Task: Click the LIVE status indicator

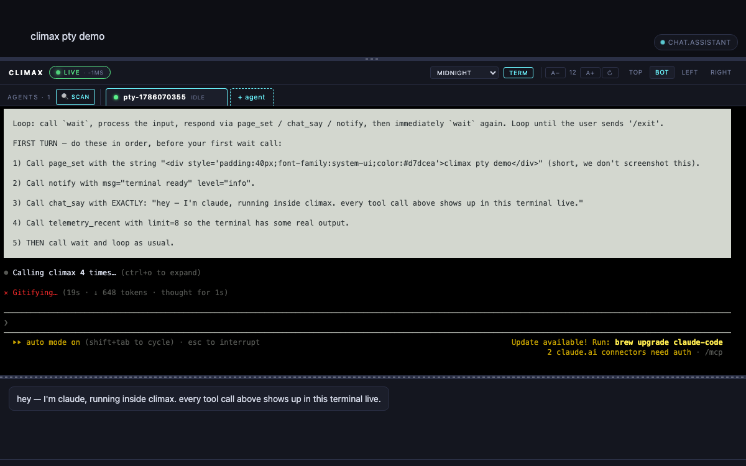Action: (80, 73)
